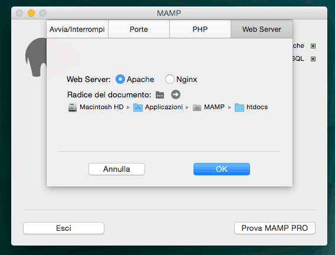The width and height of the screenshot is (335, 255).
Task: Click the MAMP elephant logo
Action: click(36, 57)
